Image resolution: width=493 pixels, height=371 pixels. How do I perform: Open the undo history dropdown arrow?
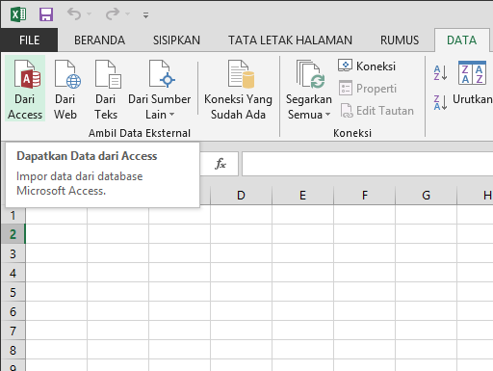[x=90, y=14]
